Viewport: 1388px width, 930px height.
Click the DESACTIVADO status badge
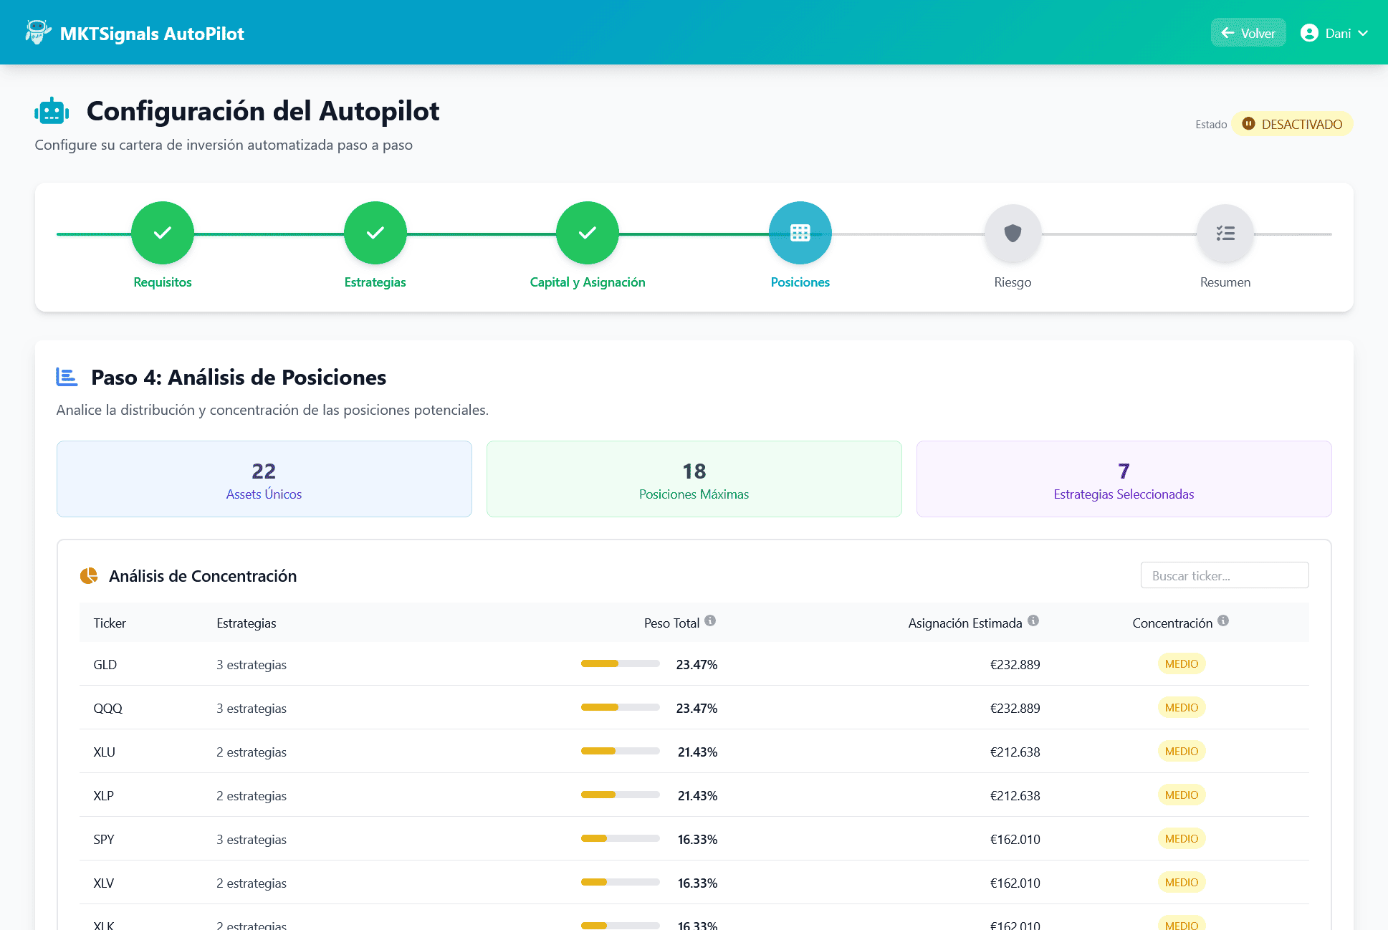point(1292,124)
